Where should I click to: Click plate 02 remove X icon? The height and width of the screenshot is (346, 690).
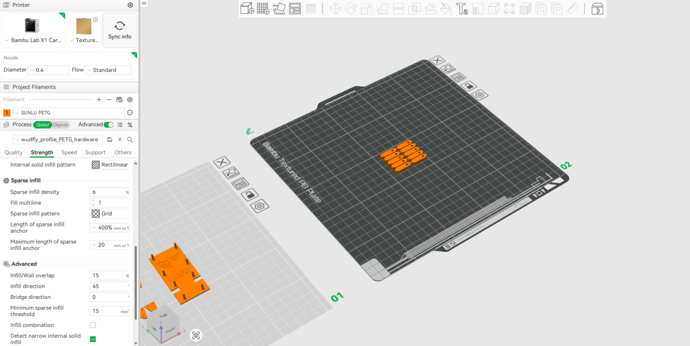pyautogui.click(x=438, y=60)
